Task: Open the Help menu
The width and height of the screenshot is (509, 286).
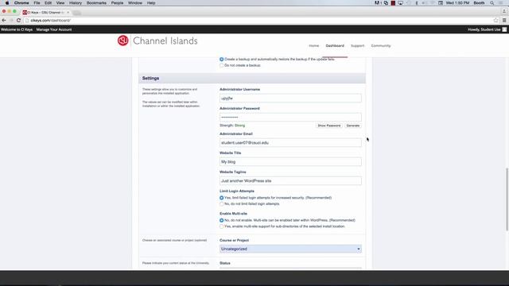Action: pyautogui.click(x=151, y=3)
